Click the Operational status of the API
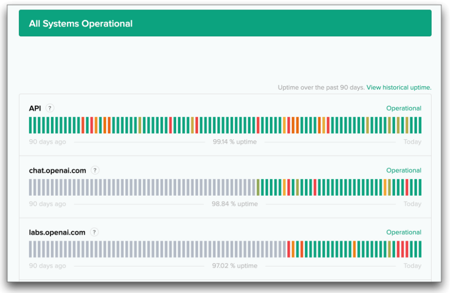 click(404, 108)
